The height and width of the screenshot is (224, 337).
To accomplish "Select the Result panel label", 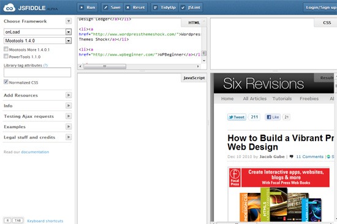I will coord(327,78).
